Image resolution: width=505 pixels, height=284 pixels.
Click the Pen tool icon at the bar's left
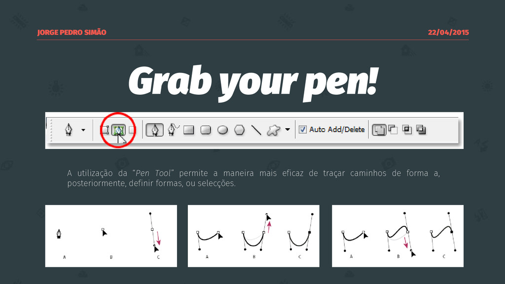pos(69,130)
